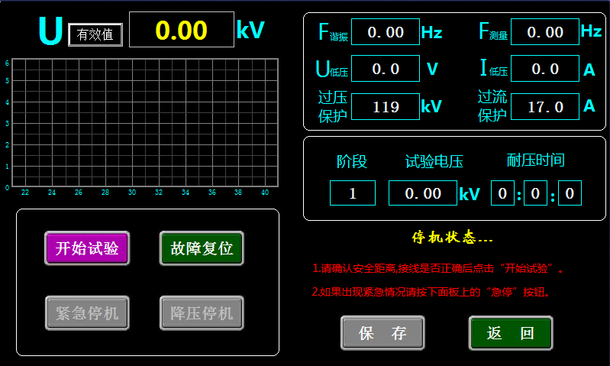Click the second red 急停 instruction
610x366 pixels.
[431, 292]
